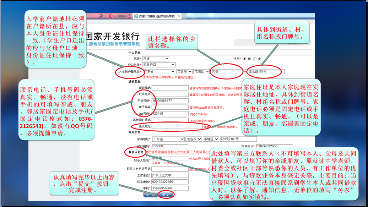Image resolution: width=368 pixels, height=207 pixels.
Task: Expand the 户口性质 dropdown showing 农业户口
Action: (x=158, y=65)
